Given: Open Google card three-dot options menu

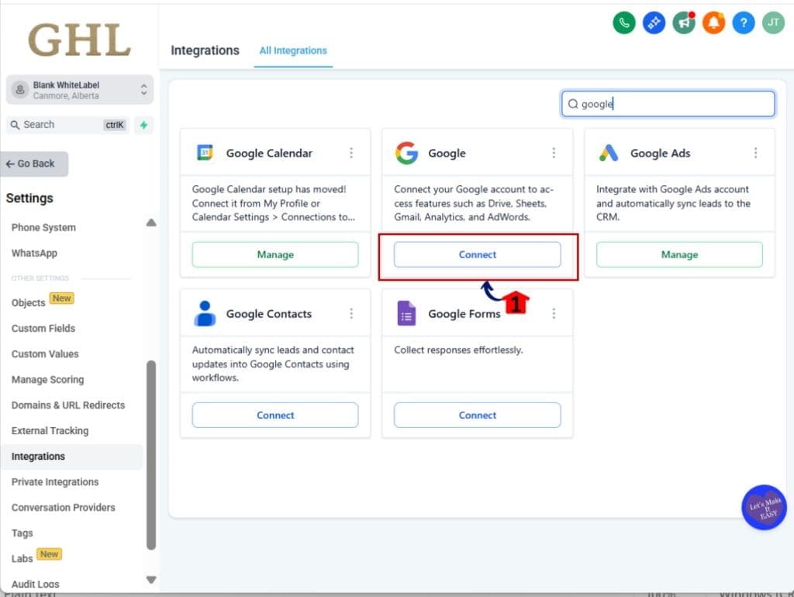Looking at the screenshot, I should pos(554,153).
